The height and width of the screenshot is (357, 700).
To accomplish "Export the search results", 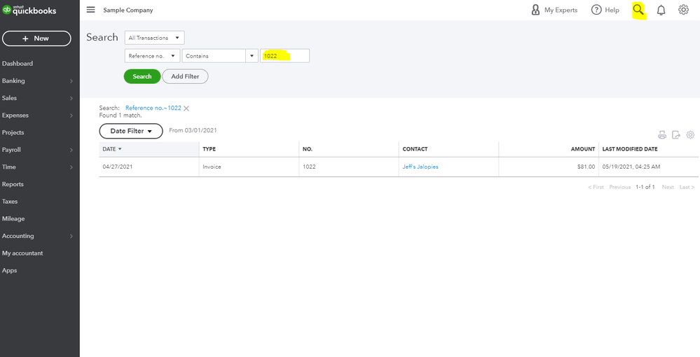I will (676, 135).
